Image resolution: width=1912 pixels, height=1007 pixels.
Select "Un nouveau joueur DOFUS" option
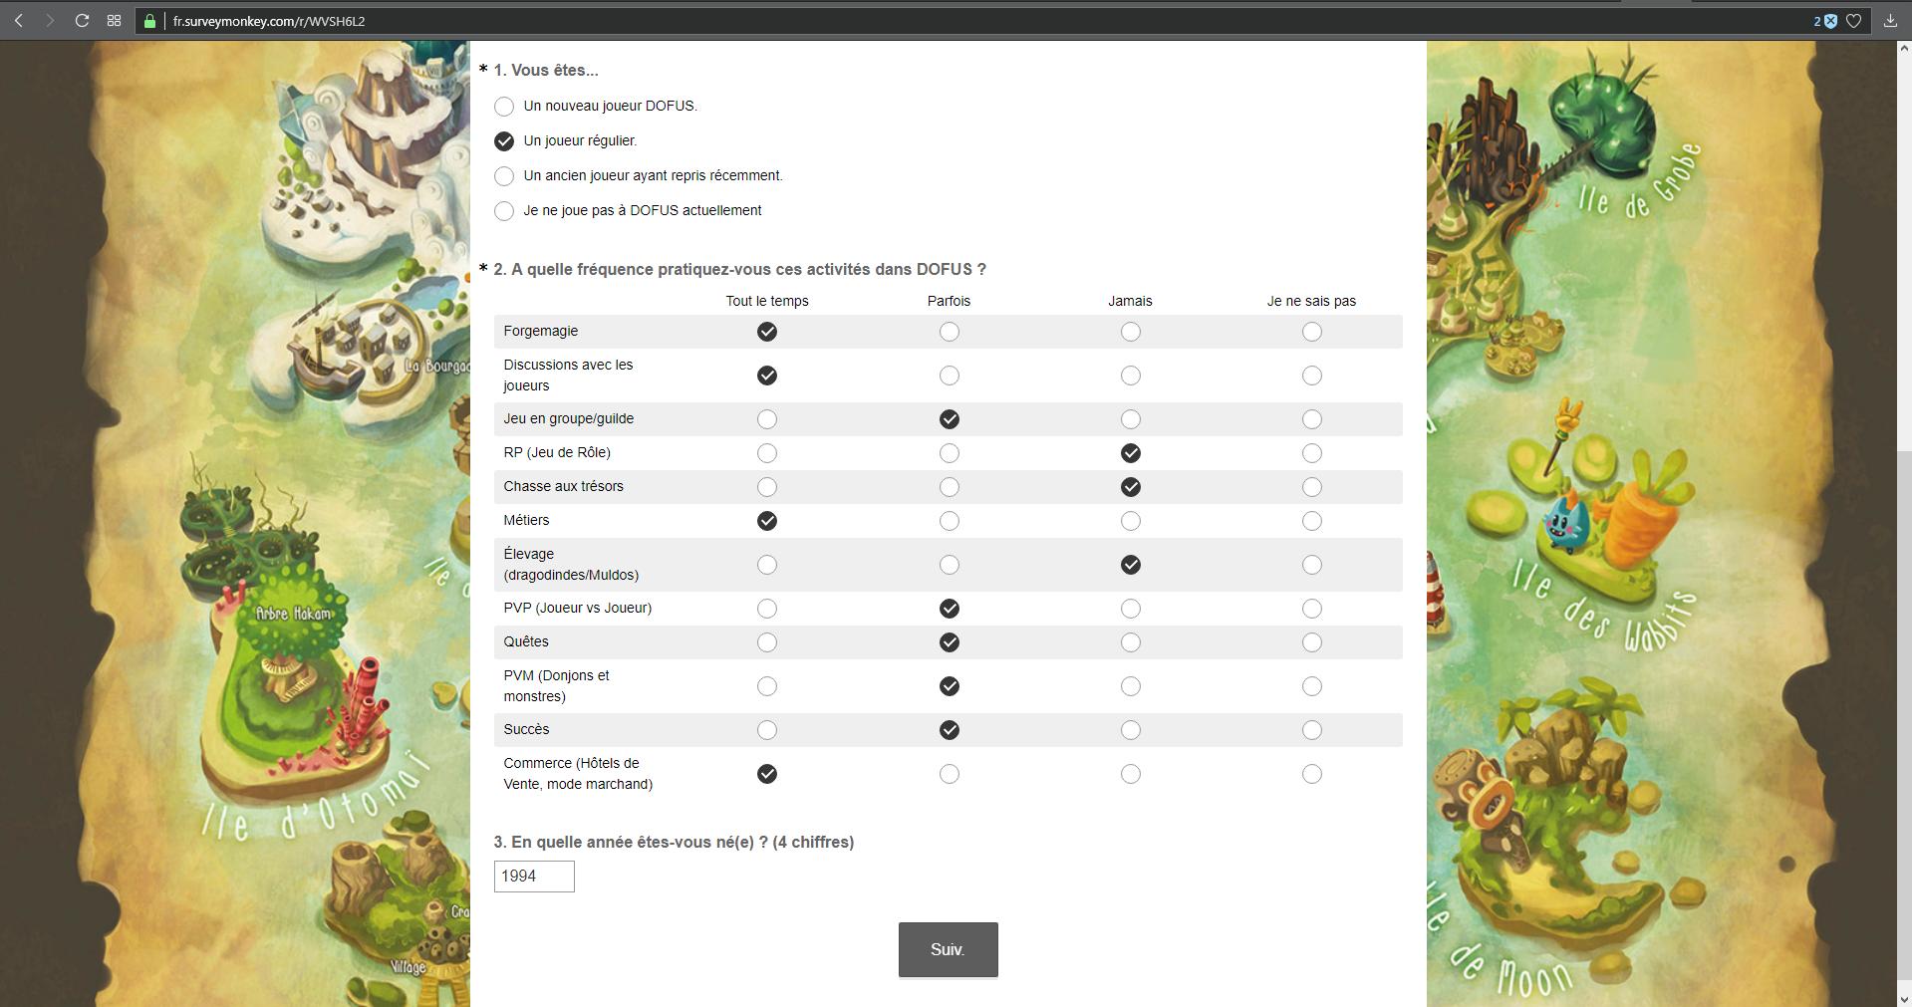pyautogui.click(x=504, y=107)
